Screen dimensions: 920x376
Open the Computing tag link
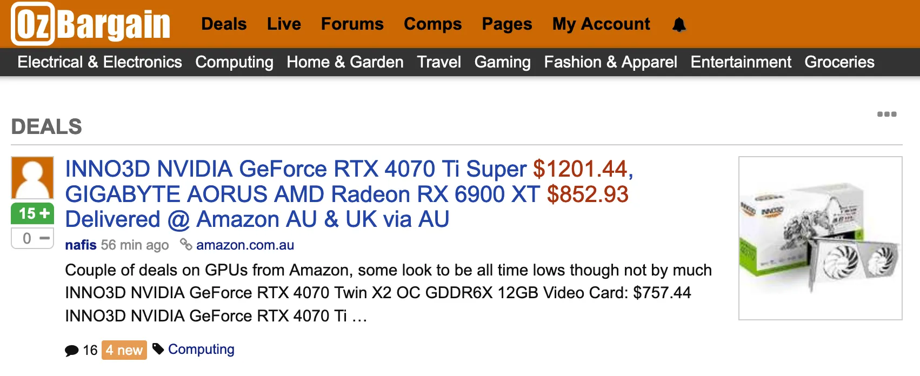coord(201,350)
